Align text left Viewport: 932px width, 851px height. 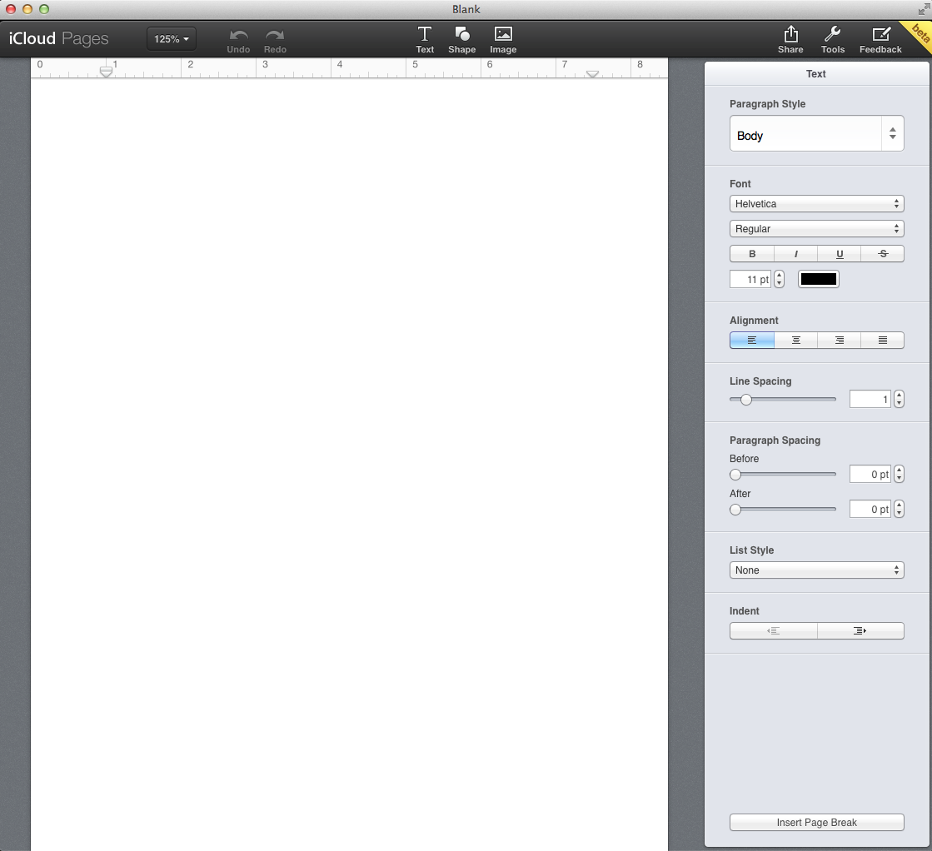click(x=752, y=340)
